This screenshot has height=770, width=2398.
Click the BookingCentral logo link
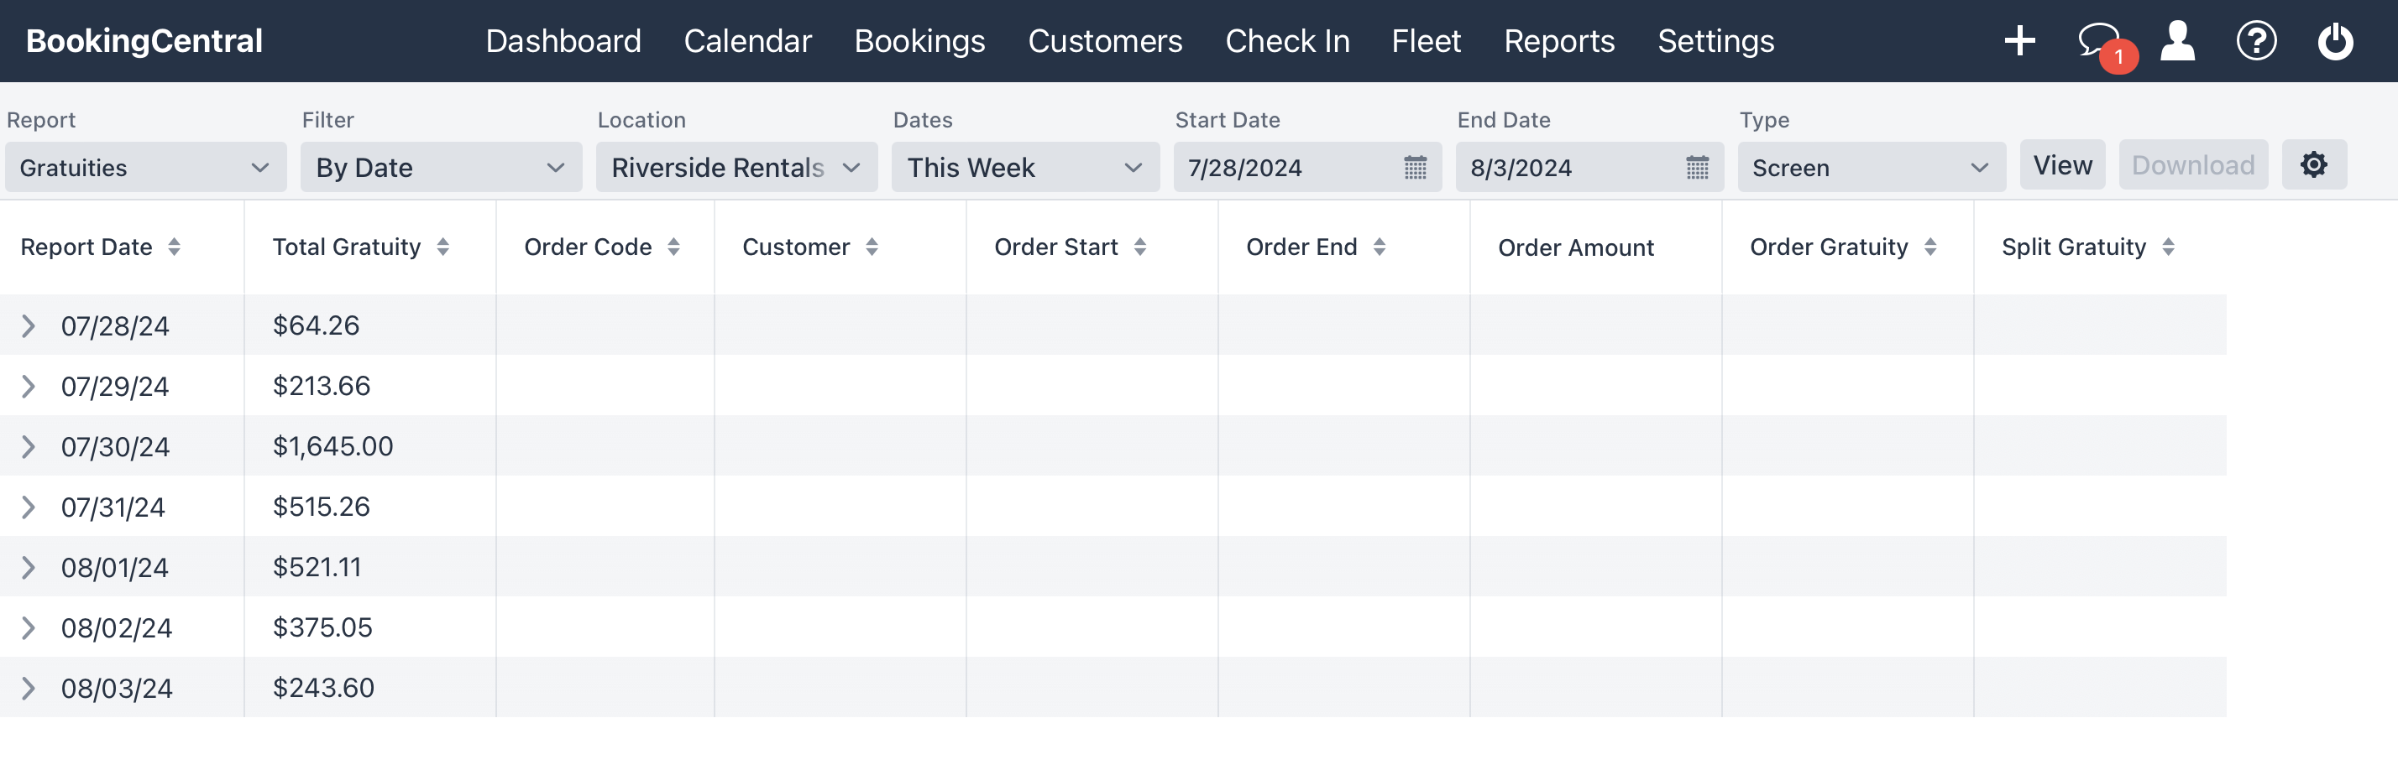144,41
